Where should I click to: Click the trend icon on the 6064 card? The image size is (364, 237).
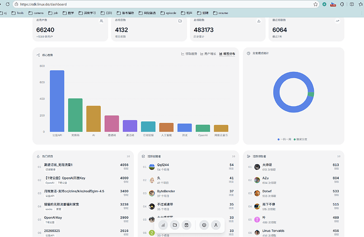point(337,21)
